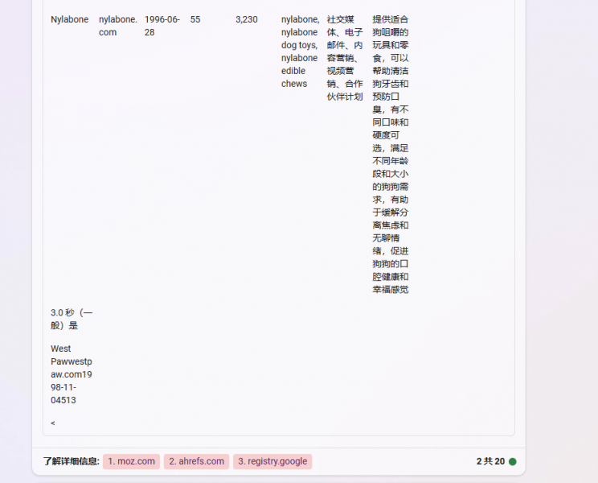Open the registry.google source link

(x=272, y=461)
